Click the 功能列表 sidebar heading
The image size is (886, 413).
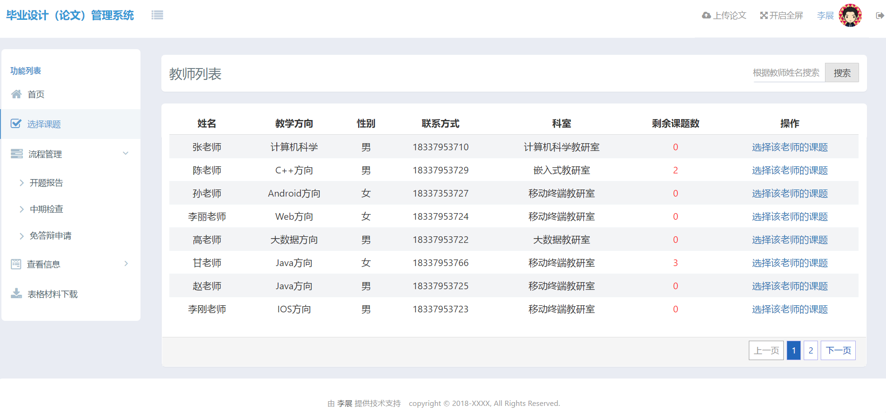coord(26,70)
